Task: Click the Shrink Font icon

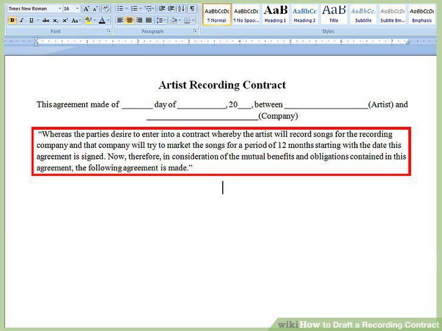Action: (95, 8)
